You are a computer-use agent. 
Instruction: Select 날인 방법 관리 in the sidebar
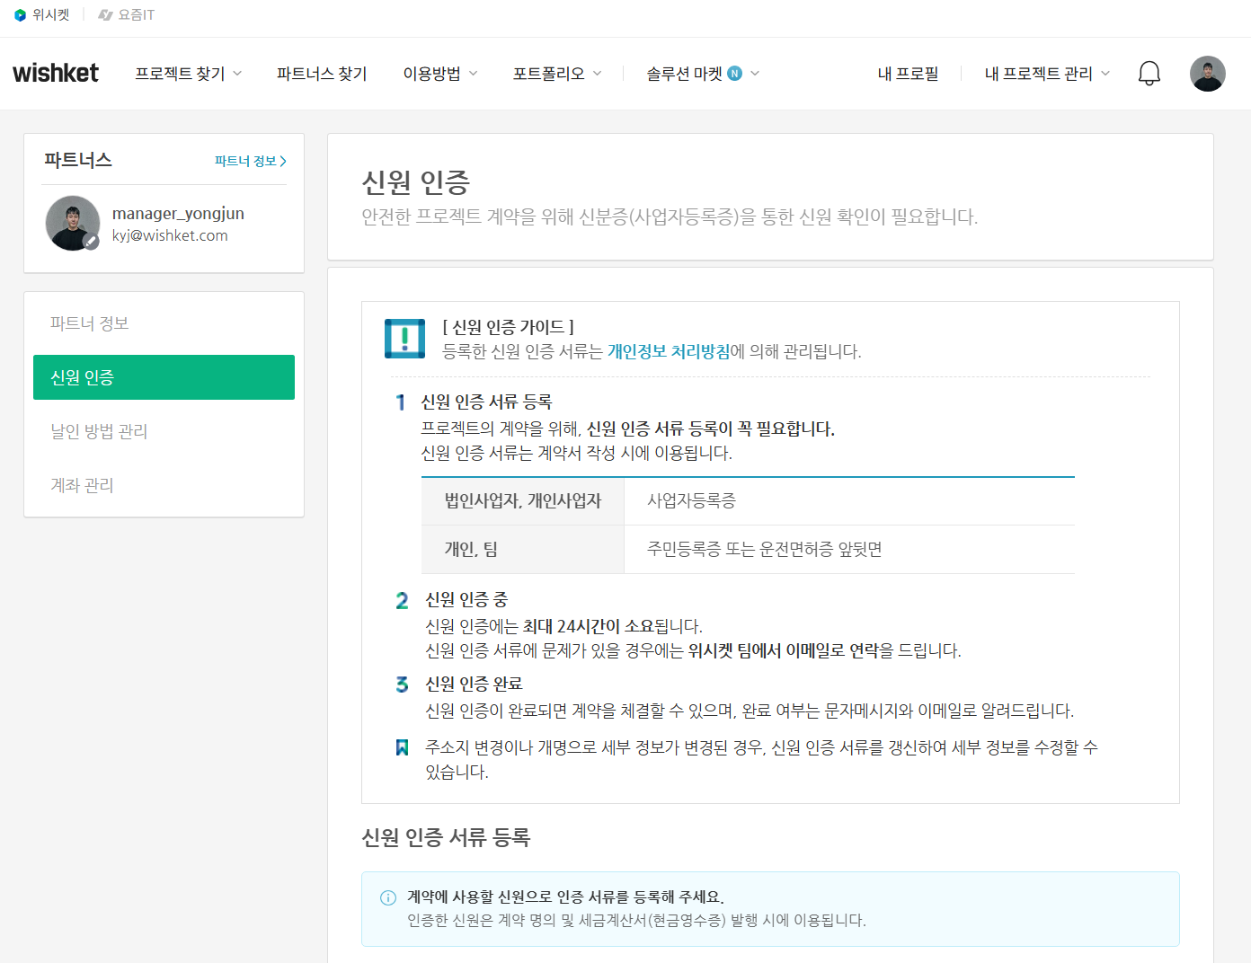pos(99,431)
